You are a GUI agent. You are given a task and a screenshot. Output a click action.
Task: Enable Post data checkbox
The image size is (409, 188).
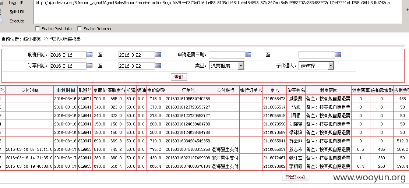coord(38,28)
